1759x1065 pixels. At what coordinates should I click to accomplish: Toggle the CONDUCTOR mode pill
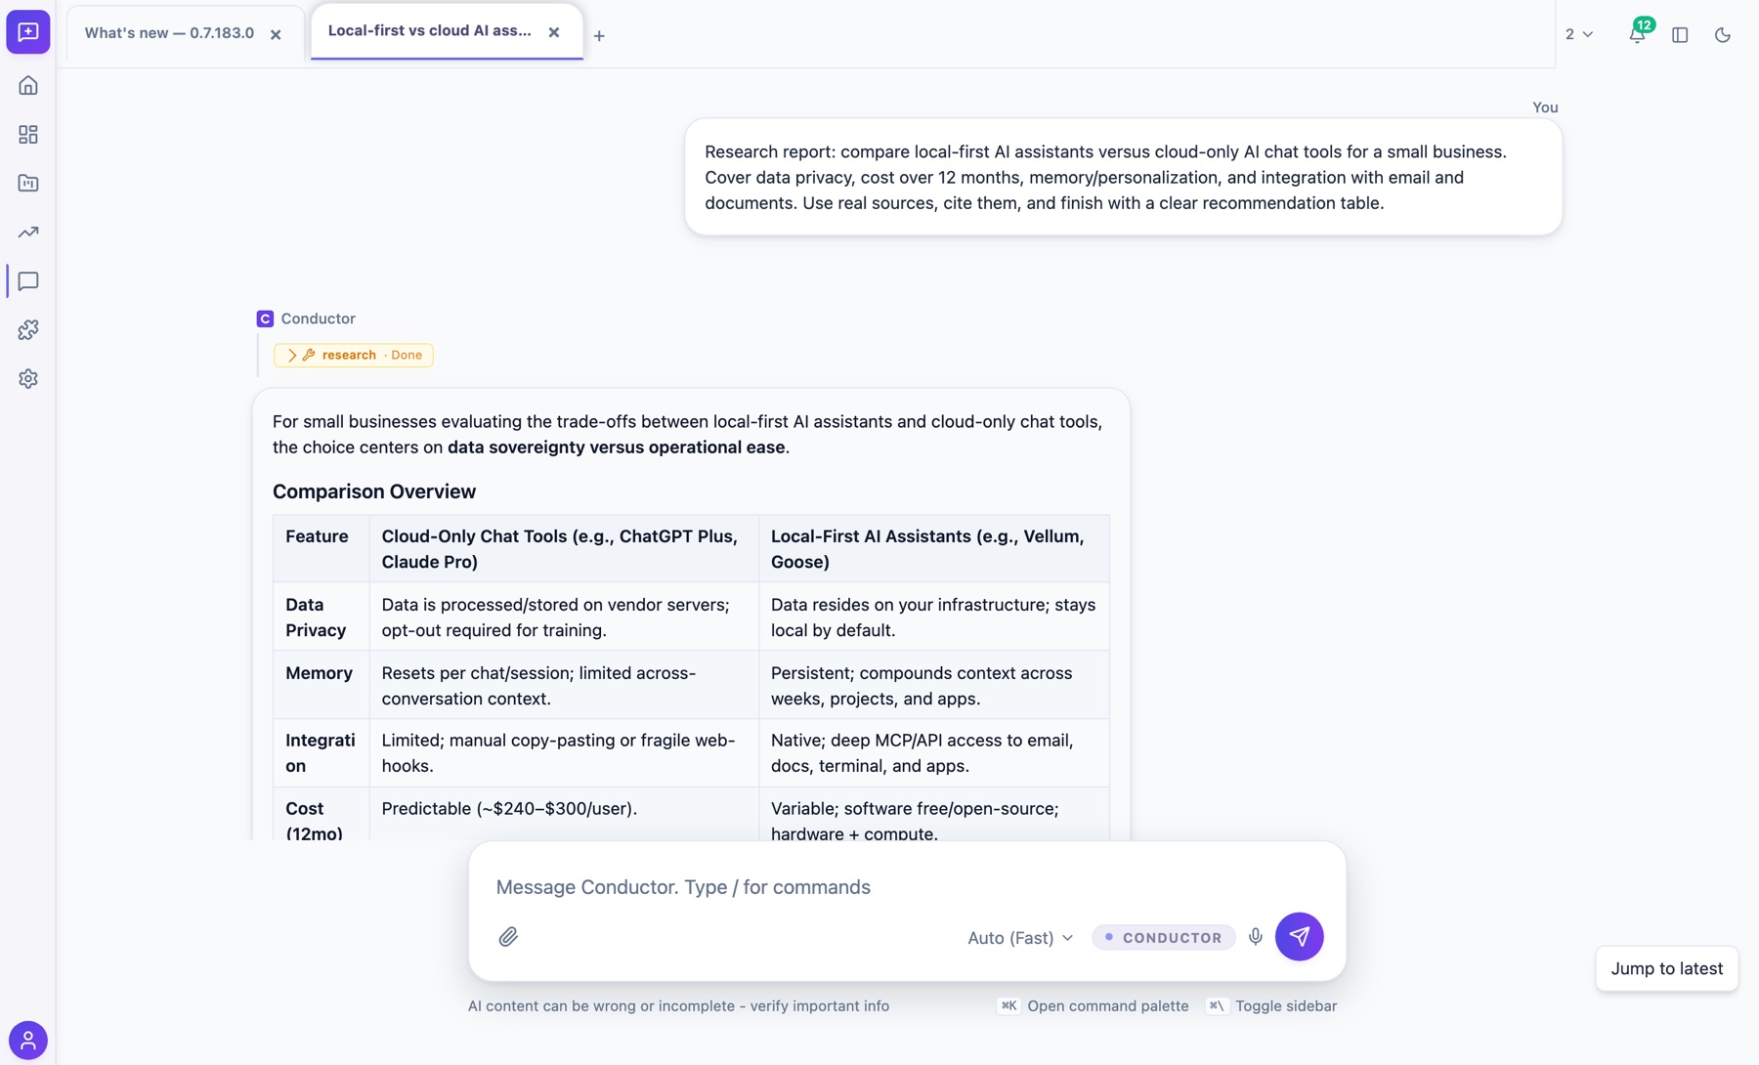(1163, 937)
